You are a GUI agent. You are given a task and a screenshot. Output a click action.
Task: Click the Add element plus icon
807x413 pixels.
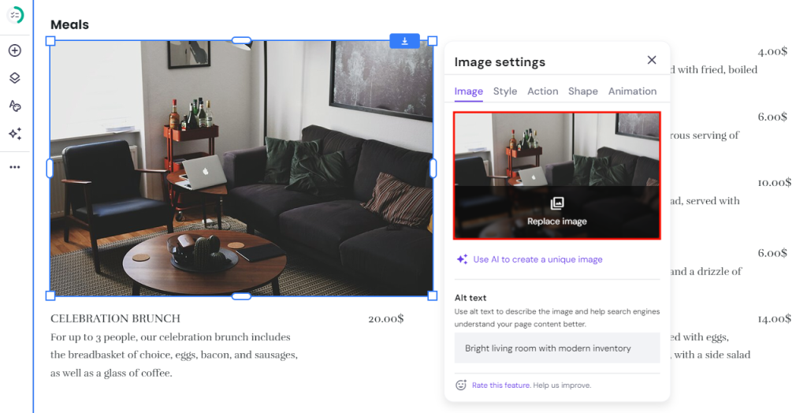click(x=15, y=50)
